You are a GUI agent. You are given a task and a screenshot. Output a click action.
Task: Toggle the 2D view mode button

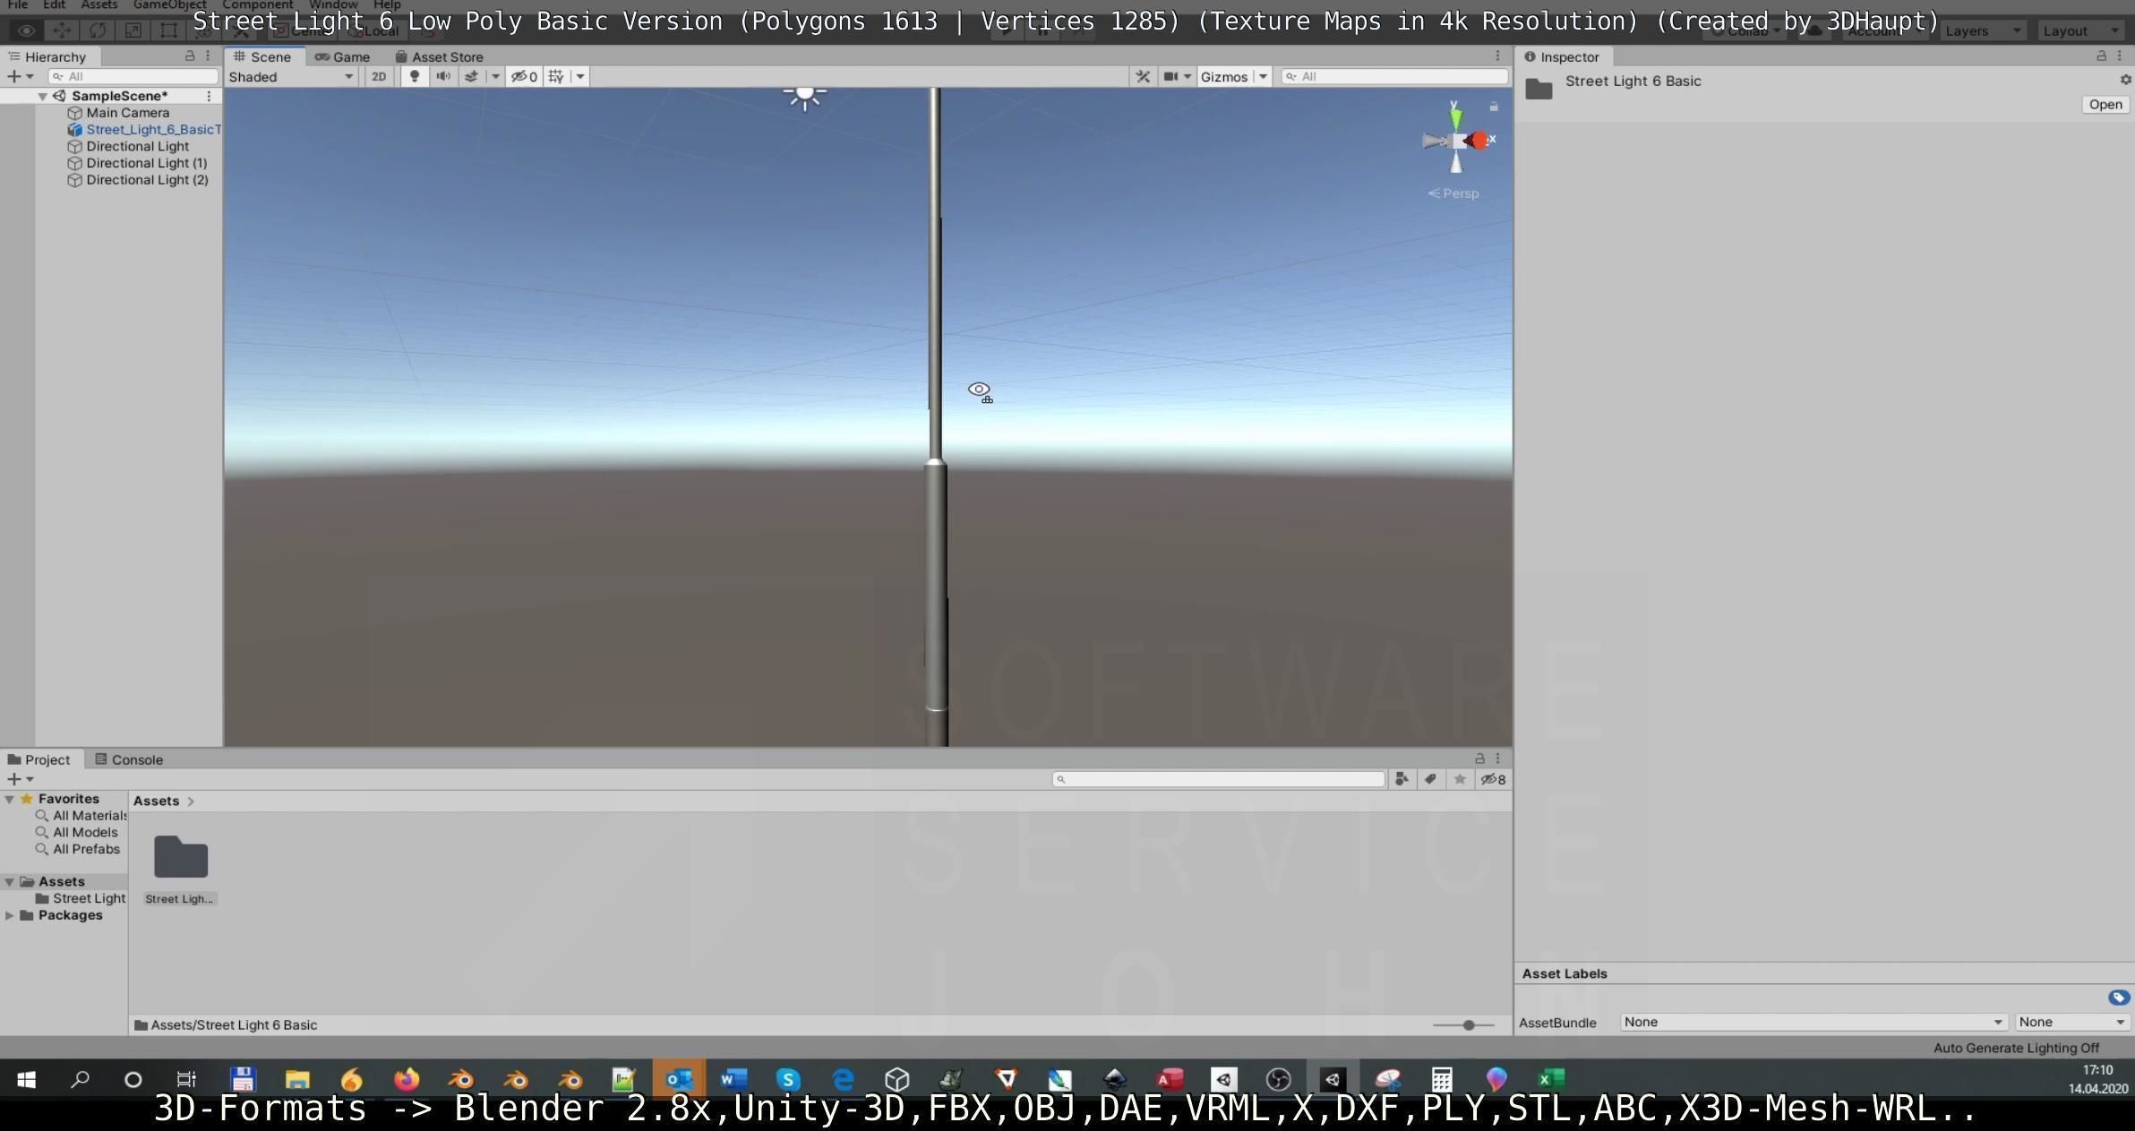click(x=379, y=77)
